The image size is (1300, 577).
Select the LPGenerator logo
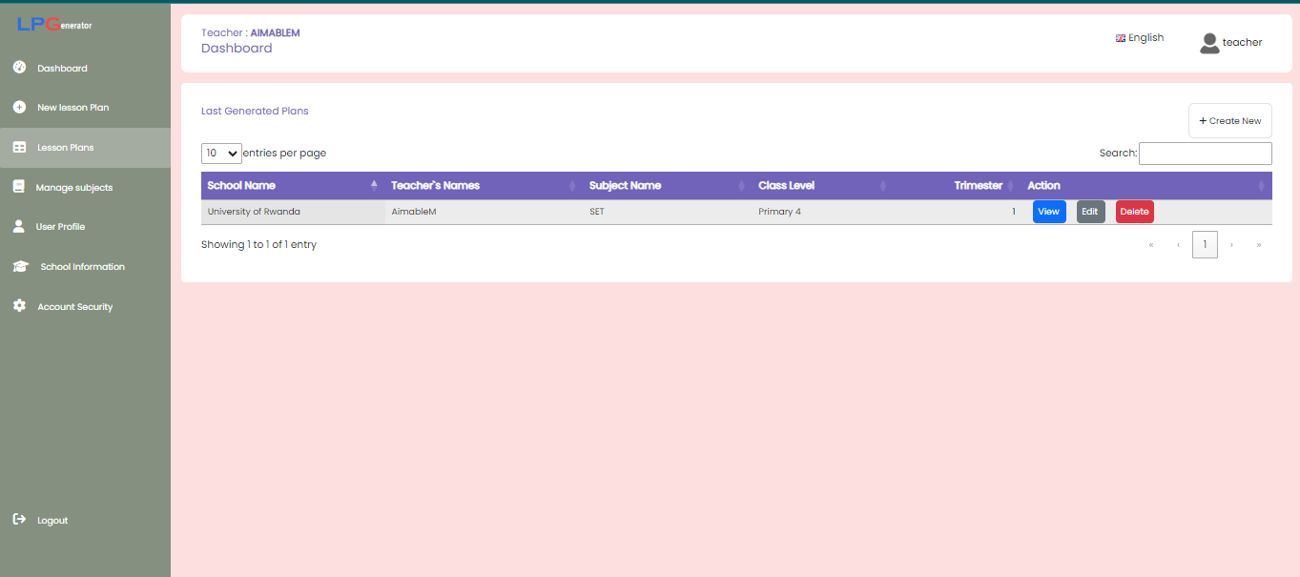pos(54,25)
